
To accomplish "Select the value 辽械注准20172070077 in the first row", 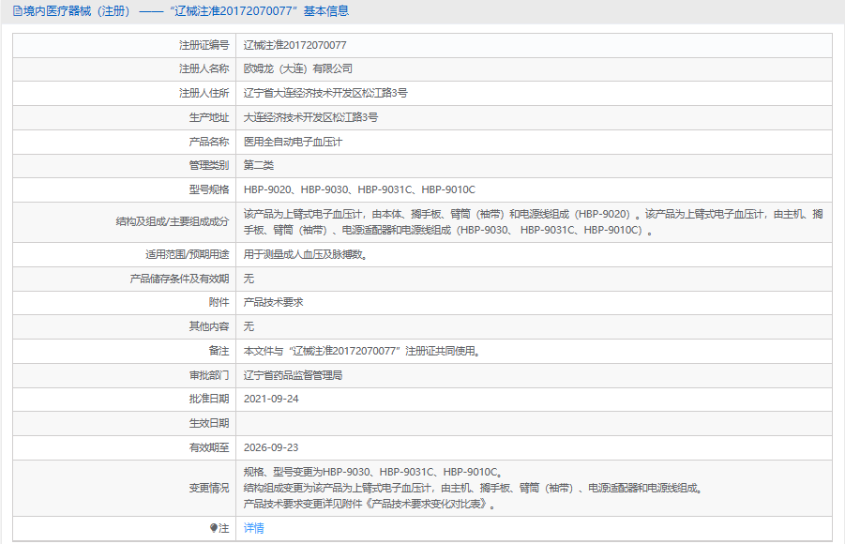I will point(294,45).
